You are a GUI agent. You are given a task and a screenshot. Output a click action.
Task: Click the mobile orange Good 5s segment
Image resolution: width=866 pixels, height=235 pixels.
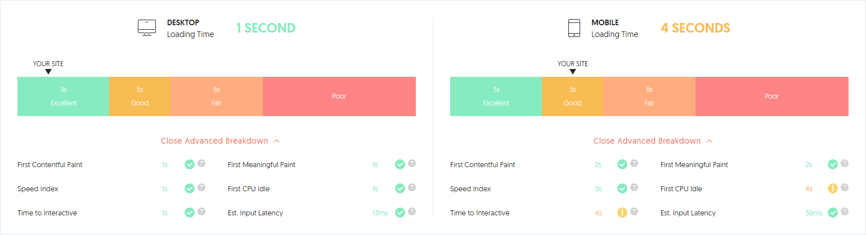point(572,96)
